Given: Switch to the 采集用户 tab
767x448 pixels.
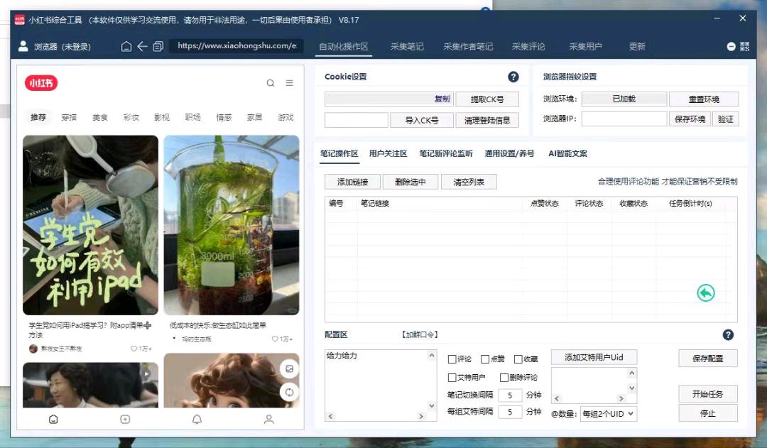Looking at the screenshot, I should tap(585, 46).
